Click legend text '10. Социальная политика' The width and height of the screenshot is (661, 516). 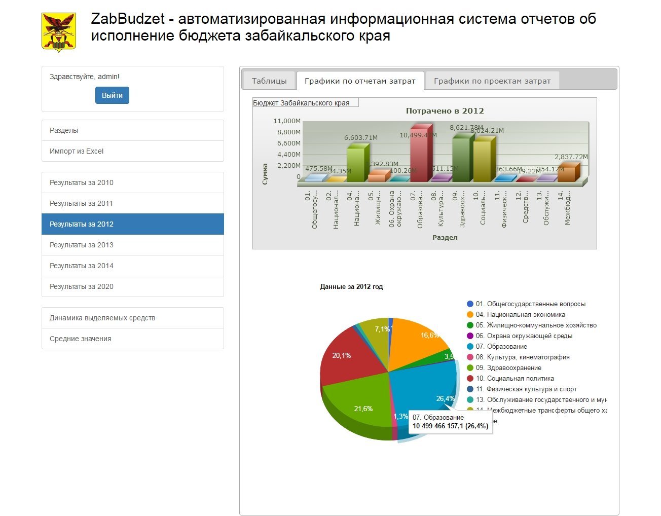[515, 379]
